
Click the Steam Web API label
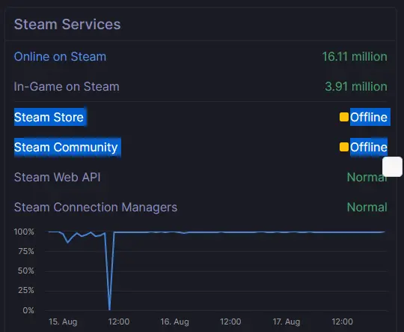[57, 177]
